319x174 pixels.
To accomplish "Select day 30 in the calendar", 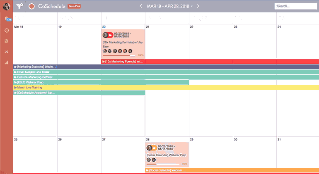I will (x=236, y=139).
